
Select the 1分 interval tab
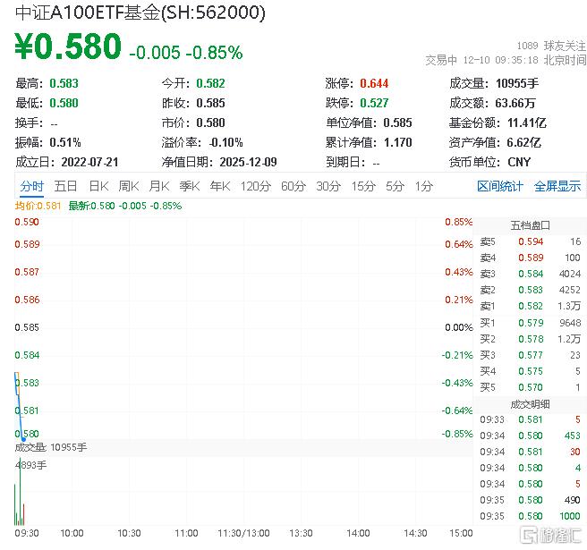click(x=424, y=186)
